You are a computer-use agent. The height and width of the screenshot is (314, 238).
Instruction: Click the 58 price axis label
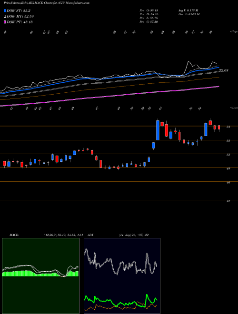point(228,127)
